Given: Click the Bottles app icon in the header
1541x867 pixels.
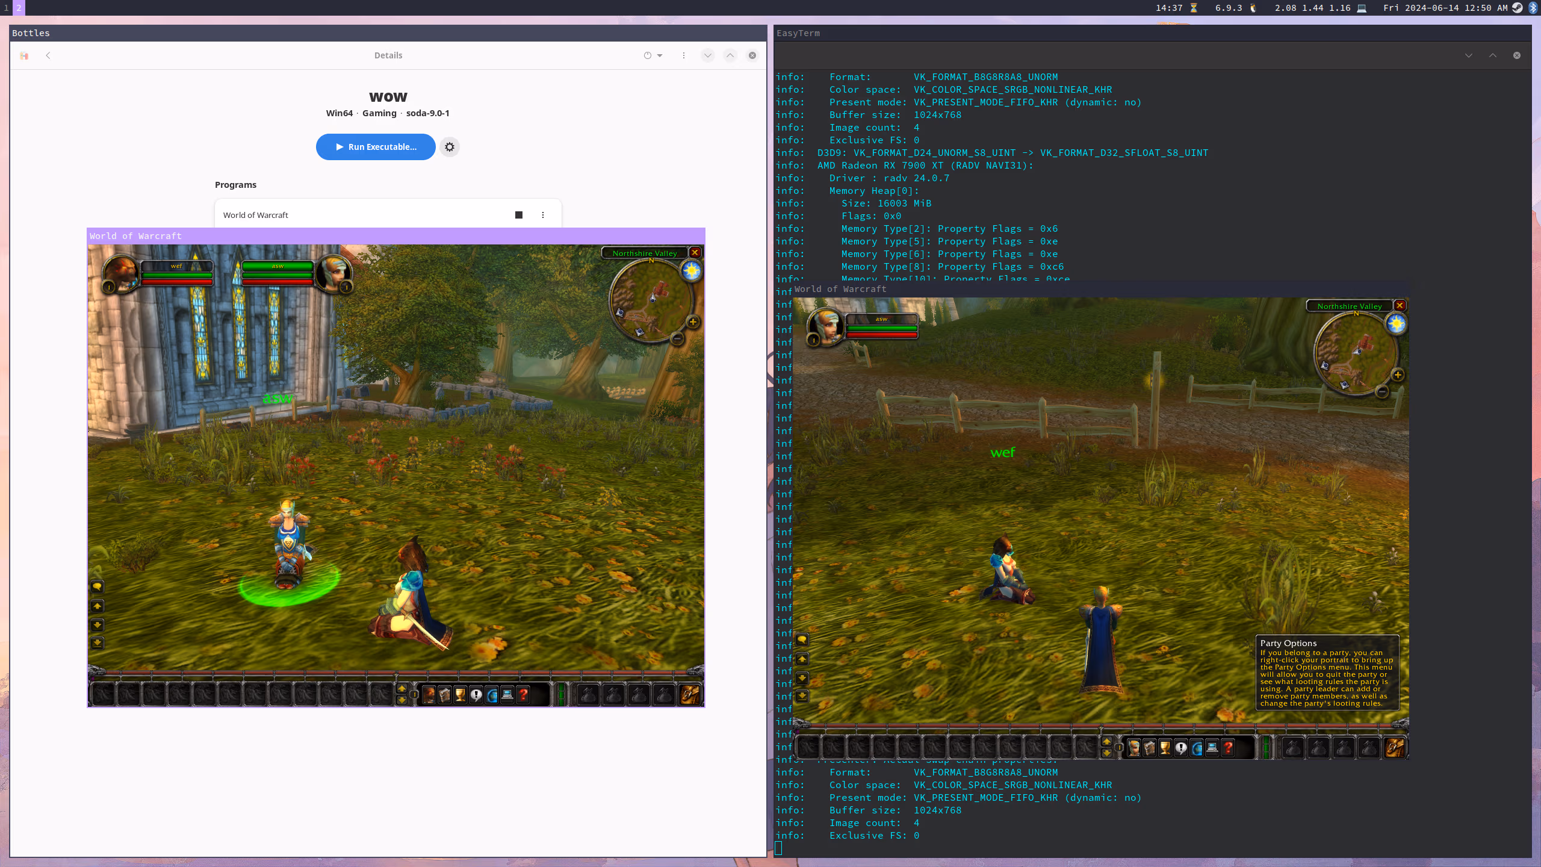Looking at the screenshot, I should pyautogui.click(x=24, y=55).
